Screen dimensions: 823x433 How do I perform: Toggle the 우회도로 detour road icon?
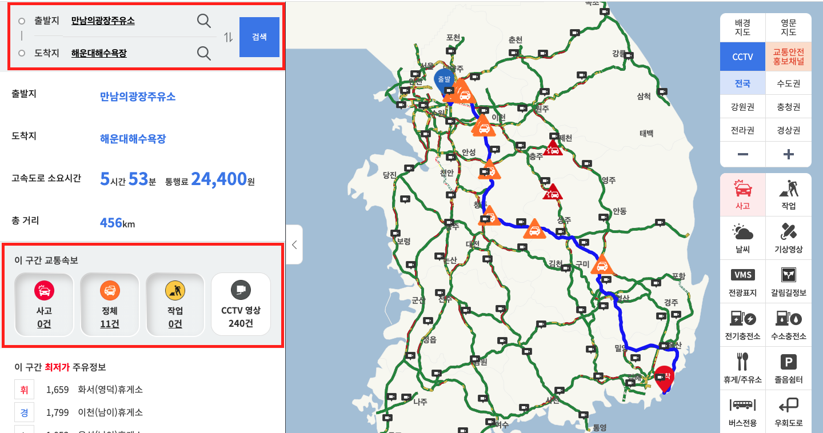point(789,411)
